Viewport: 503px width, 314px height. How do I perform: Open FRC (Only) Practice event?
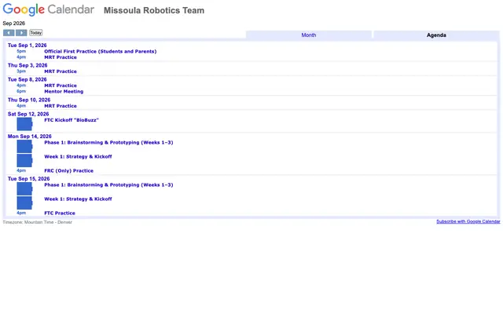pos(68,171)
